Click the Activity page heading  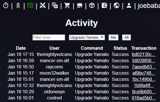point(81,23)
